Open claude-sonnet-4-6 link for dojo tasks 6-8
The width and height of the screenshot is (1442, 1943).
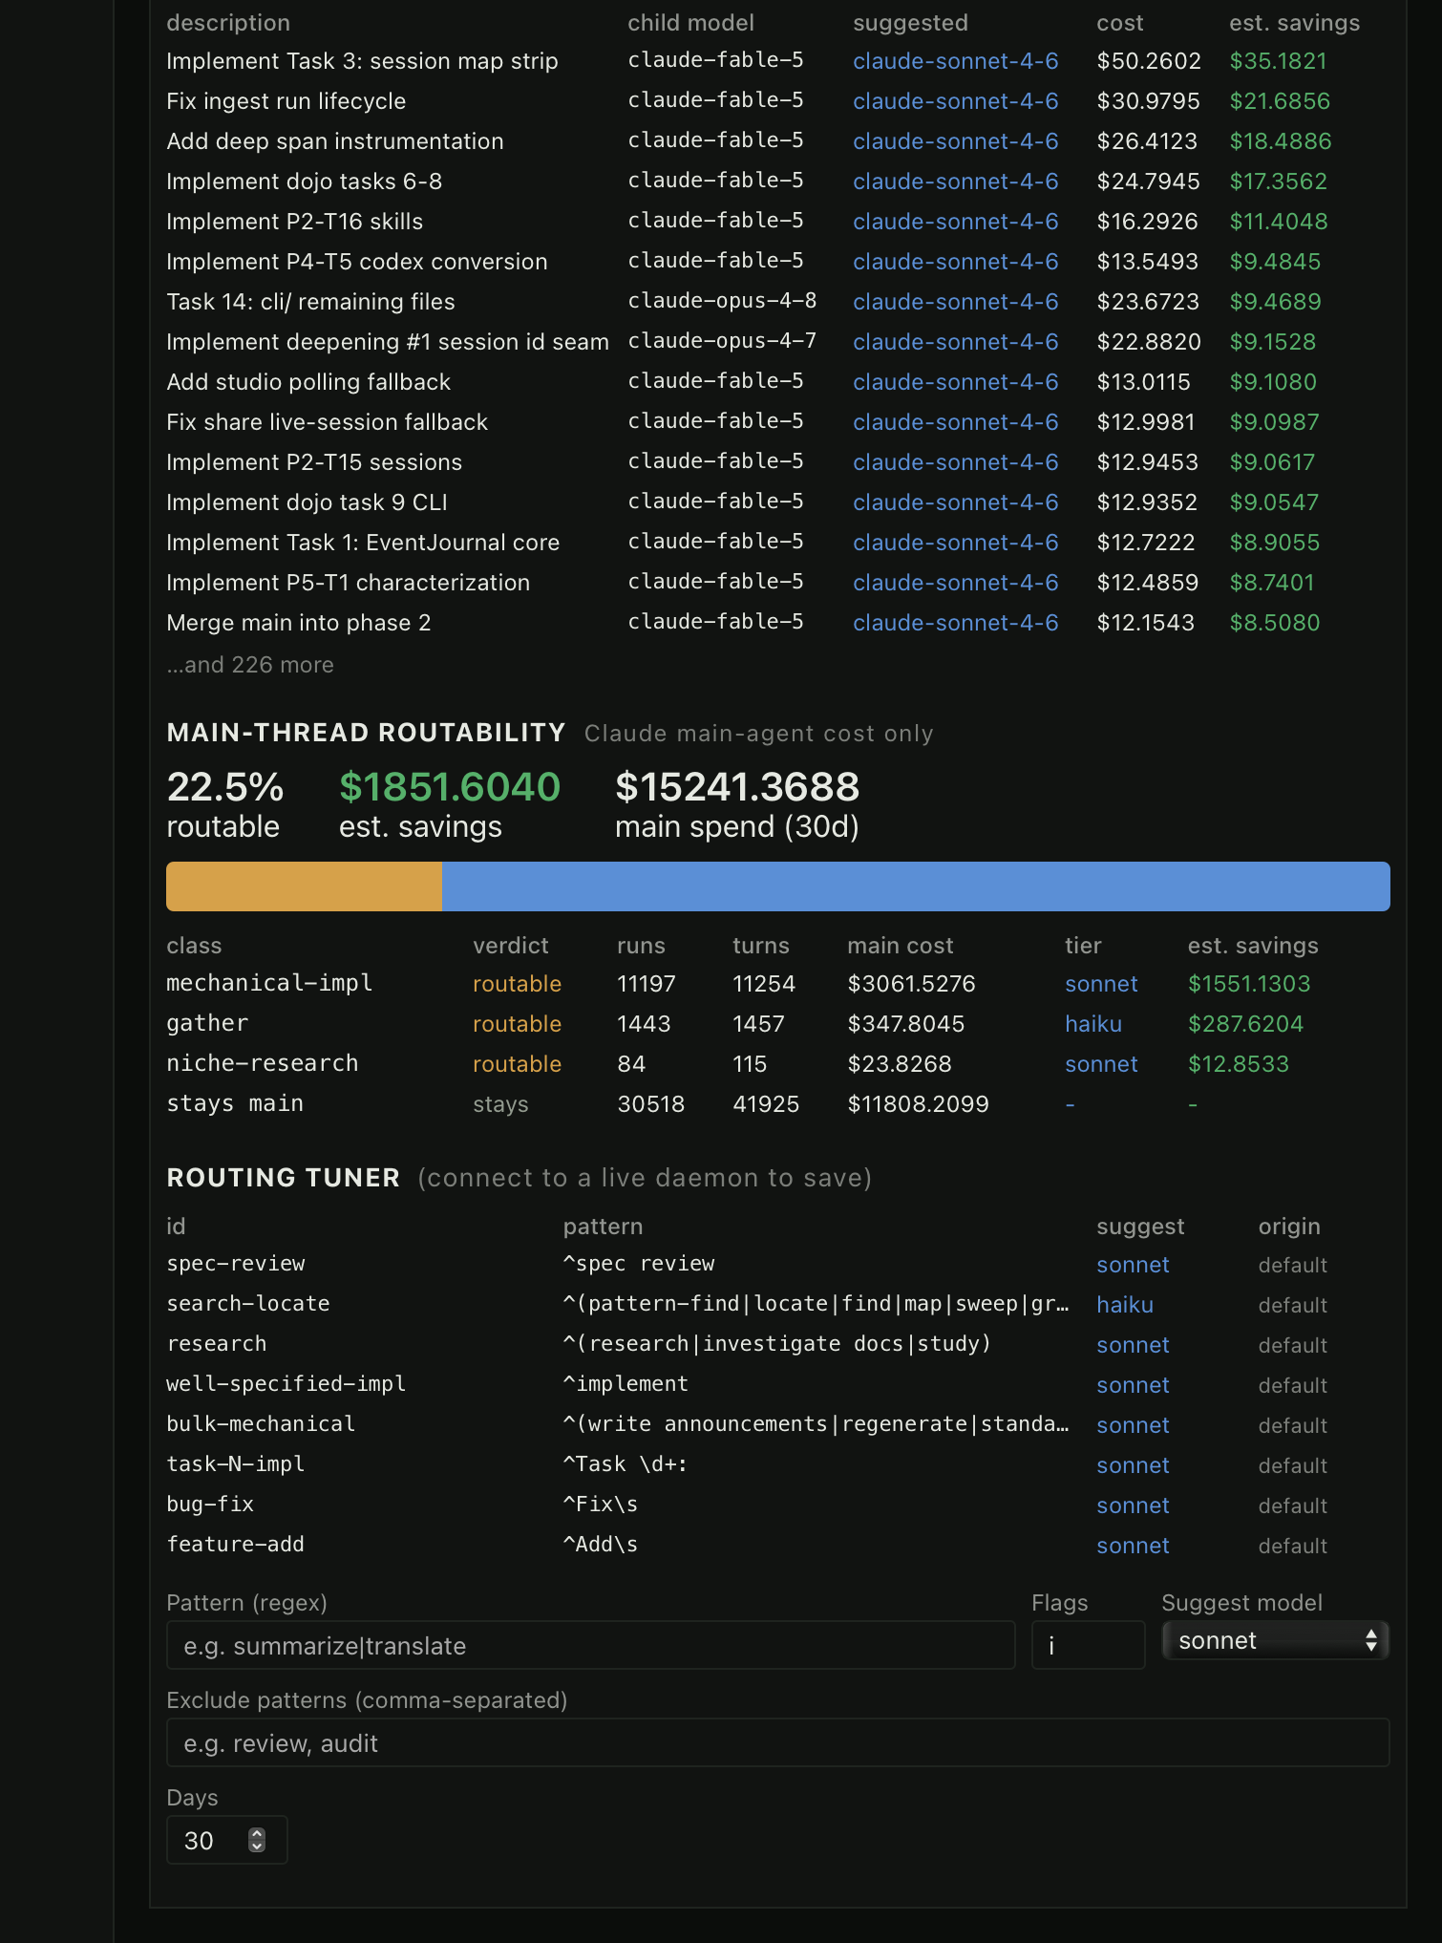tap(955, 181)
